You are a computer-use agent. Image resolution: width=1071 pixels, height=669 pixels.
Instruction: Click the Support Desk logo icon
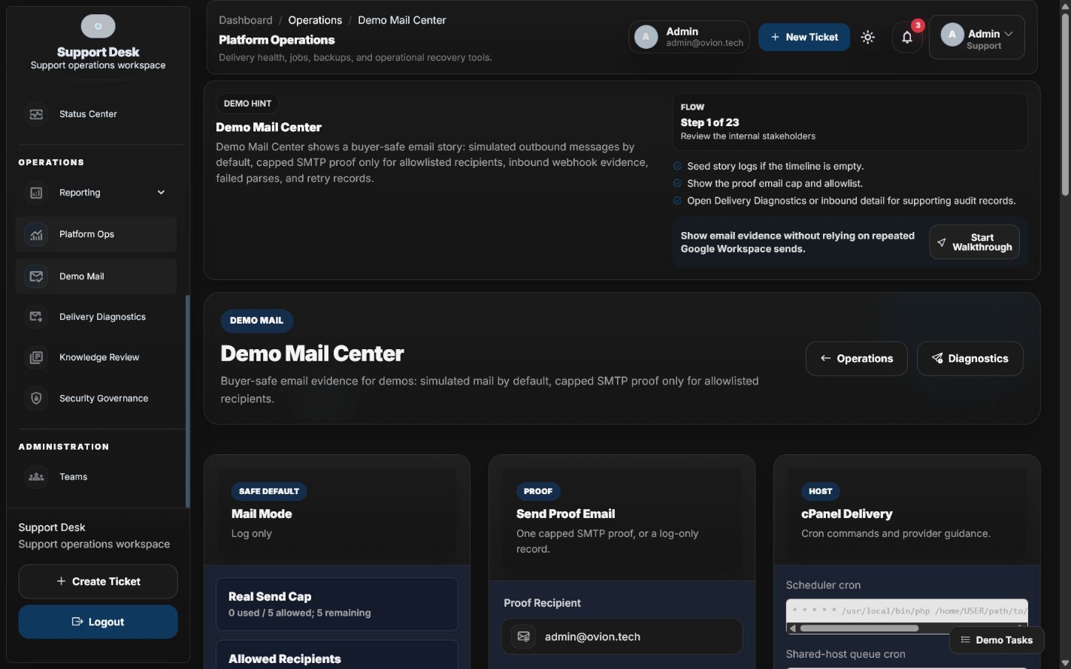pos(98,26)
